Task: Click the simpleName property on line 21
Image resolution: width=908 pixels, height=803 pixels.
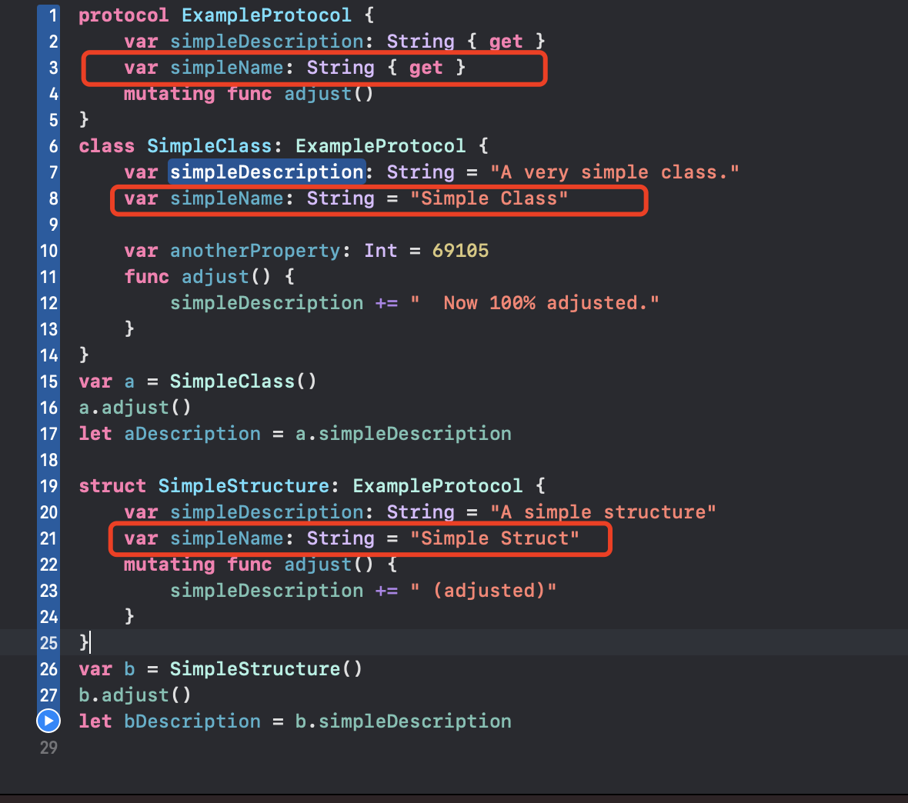Action: click(x=226, y=538)
